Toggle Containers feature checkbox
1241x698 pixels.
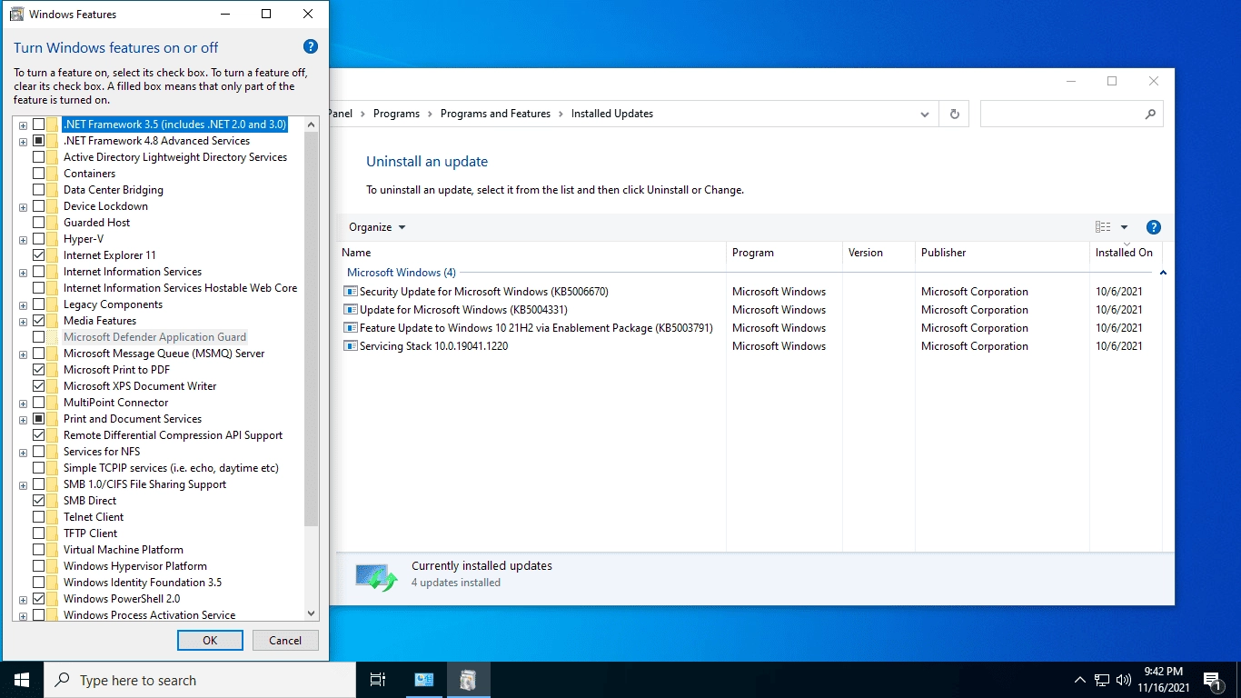pos(38,174)
